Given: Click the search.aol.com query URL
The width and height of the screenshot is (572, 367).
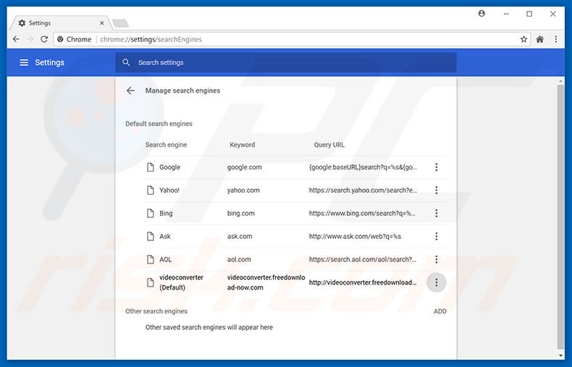Looking at the screenshot, I should [x=363, y=259].
